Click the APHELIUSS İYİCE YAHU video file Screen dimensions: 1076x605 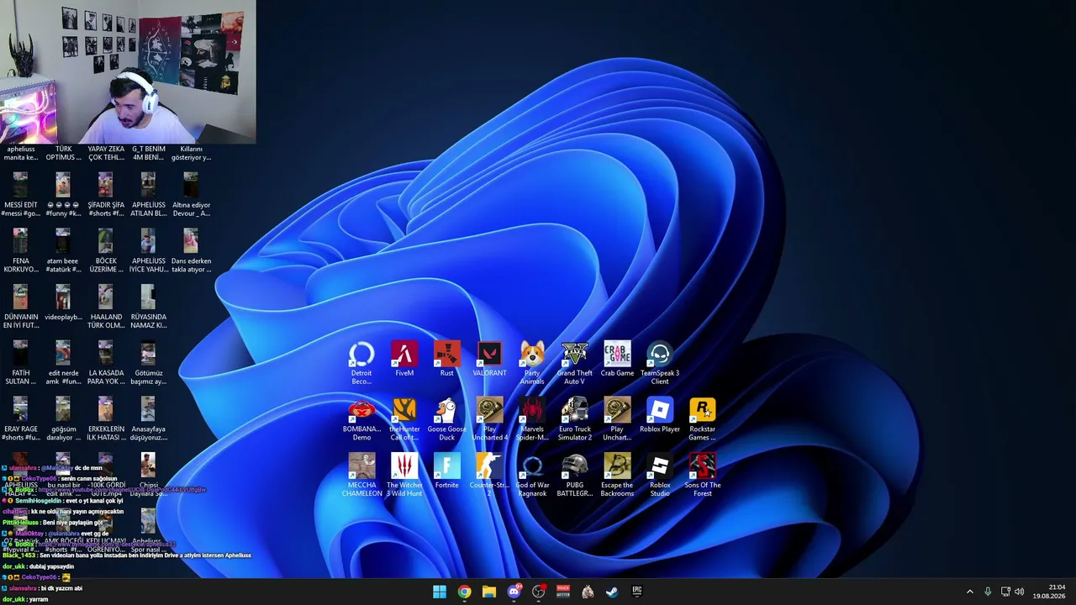tap(148, 251)
